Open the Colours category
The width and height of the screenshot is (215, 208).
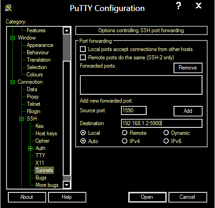pos(35,75)
